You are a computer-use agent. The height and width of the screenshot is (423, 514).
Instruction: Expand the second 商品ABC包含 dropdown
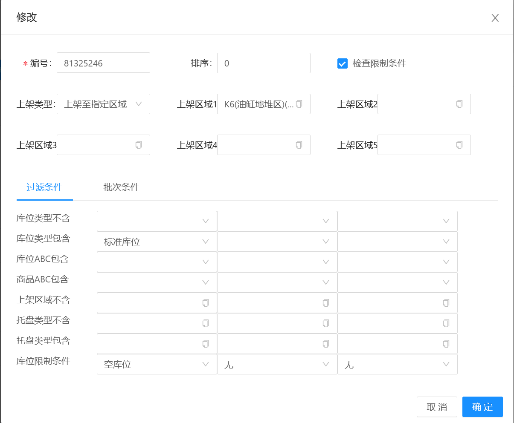pyautogui.click(x=277, y=282)
